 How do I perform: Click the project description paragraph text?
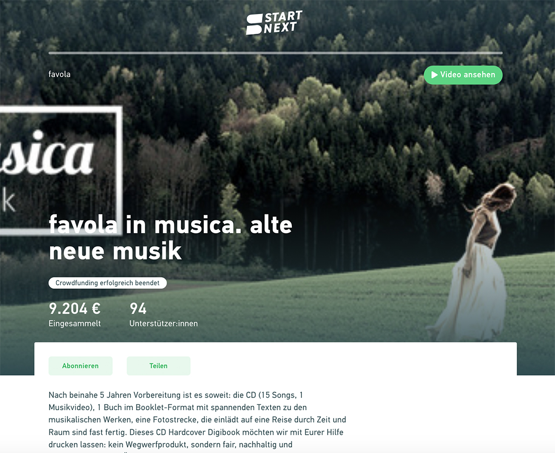click(x=197, y=420)
